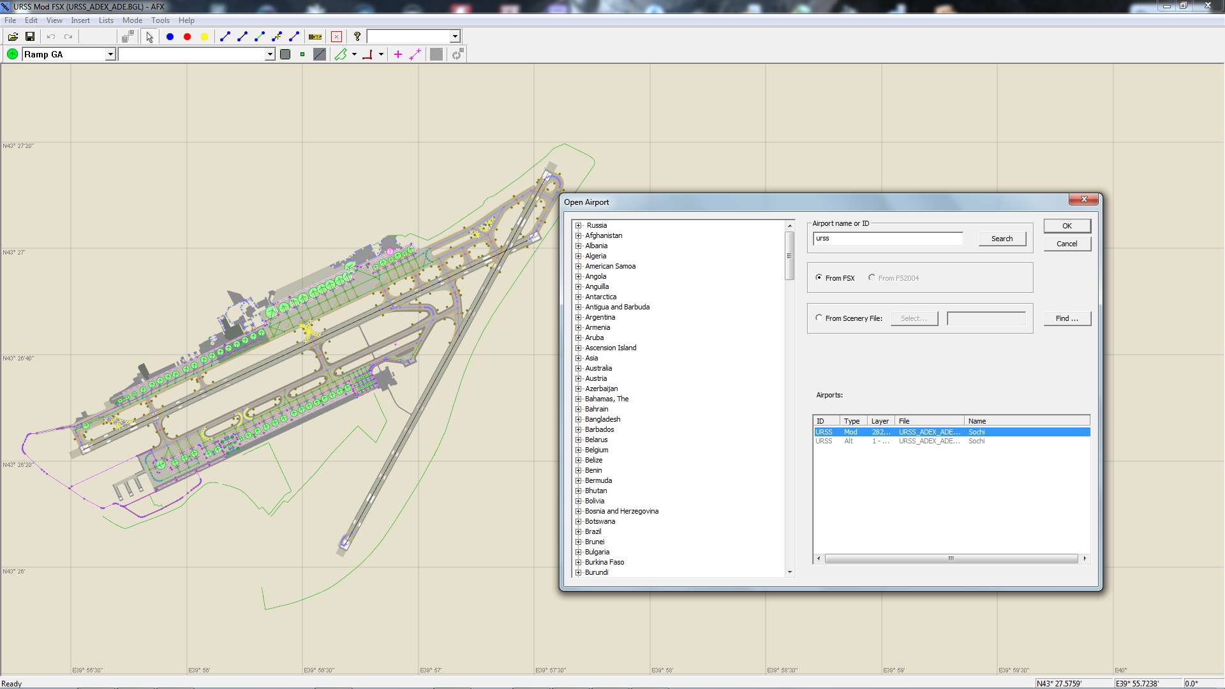This screenshot has height=689, width=1225.
Task: Select the first blue taxi link line tool
Action: (225, 37)
